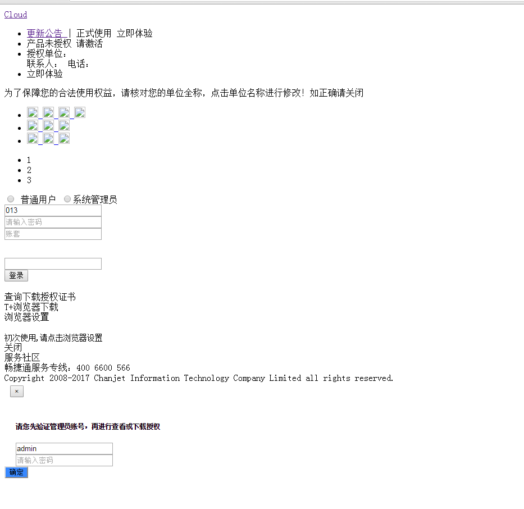
Task: Click first broken image in third row
Action: click(x=33, y=138)
